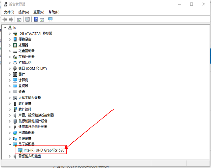211x168 pixels.
Task: Click the Back arrow toolbar icon
Action: (5, 19)
